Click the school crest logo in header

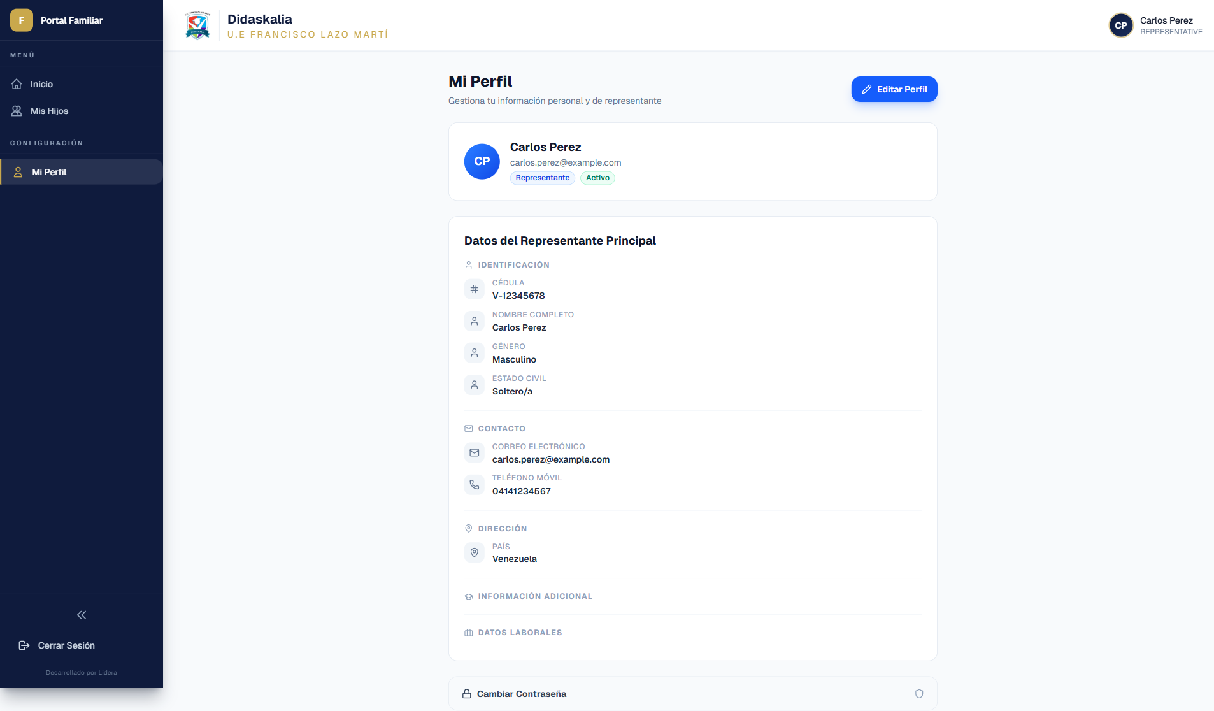click(x=197, y=25)
